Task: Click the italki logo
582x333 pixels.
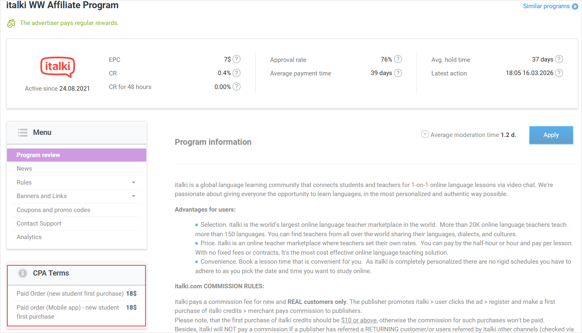Action: point(57,67)
